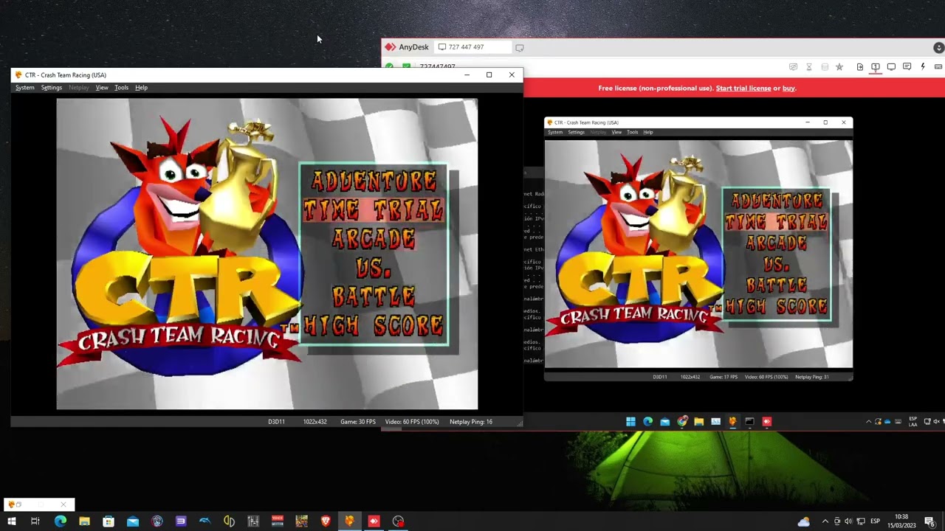Screen dimensions: 945x531
Task: Click the Start trial license link
Action: coord(743,88)
